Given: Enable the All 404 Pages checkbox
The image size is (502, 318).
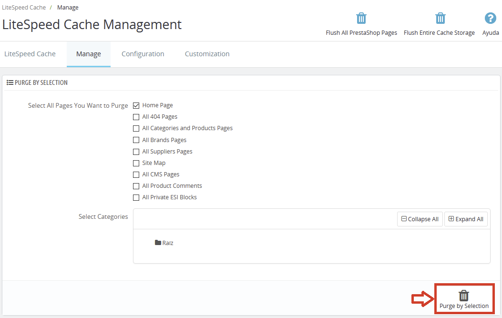Looking at the screenshot, I should [x=136, y=117].
